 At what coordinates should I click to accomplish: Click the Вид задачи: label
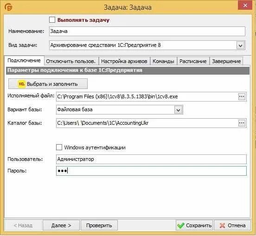pyautogui.click(x=23, y=45)
